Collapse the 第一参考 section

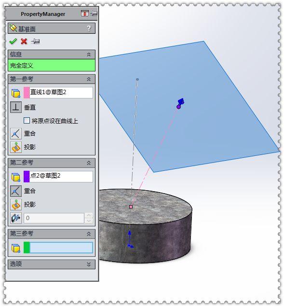[x=89, y=79]
